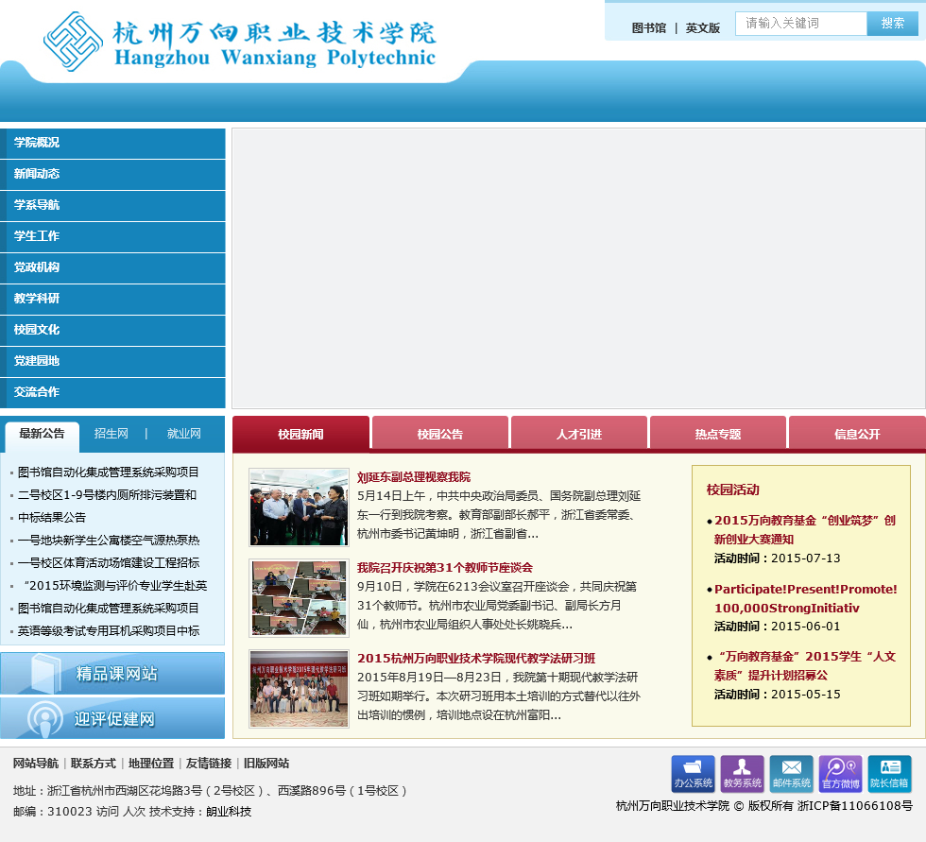
Task: Open the 旧版网站 footer link
Action: pos(266,764)
